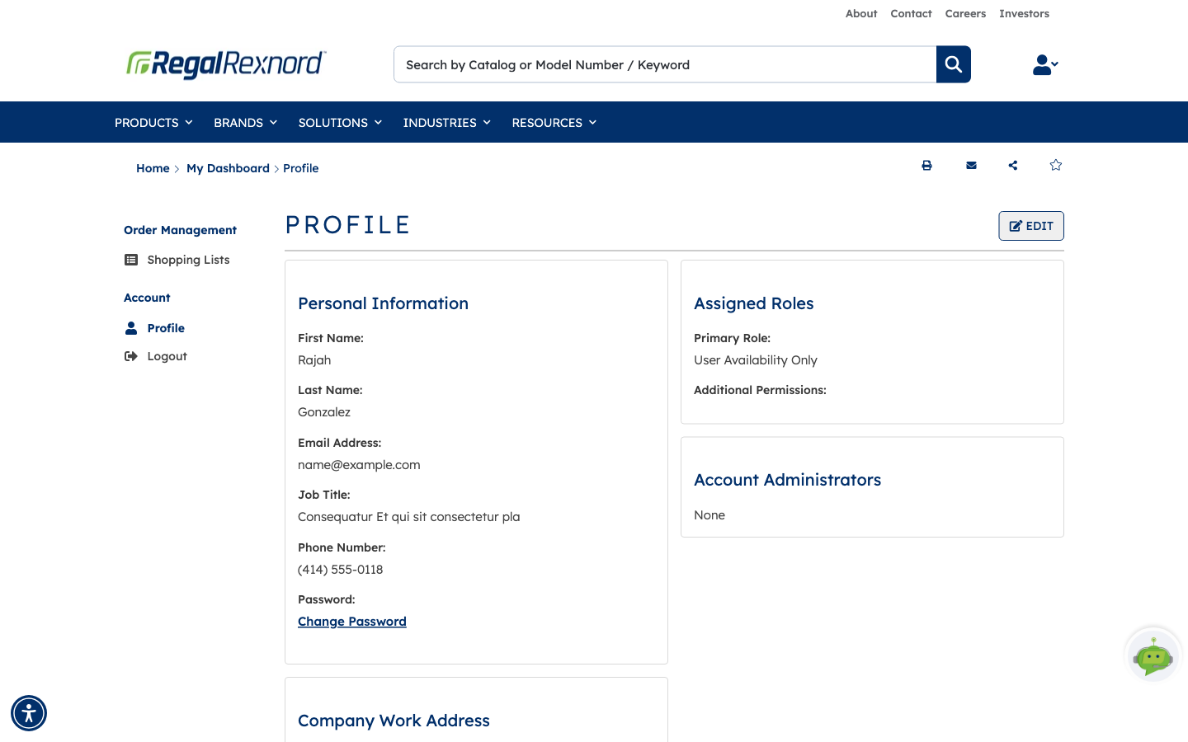Open Shopping Lists in sidebar
The width and height of the screenshot is (1188, 742).
pyautogui.click(x=188, y=260)
